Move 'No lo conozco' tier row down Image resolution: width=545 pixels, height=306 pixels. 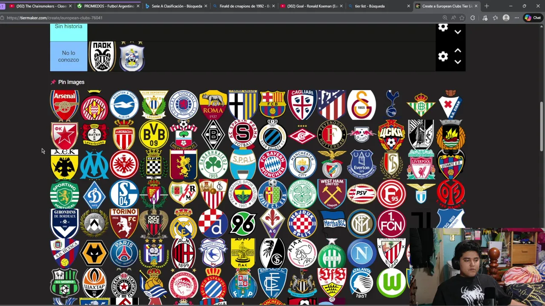click(458, 62)
